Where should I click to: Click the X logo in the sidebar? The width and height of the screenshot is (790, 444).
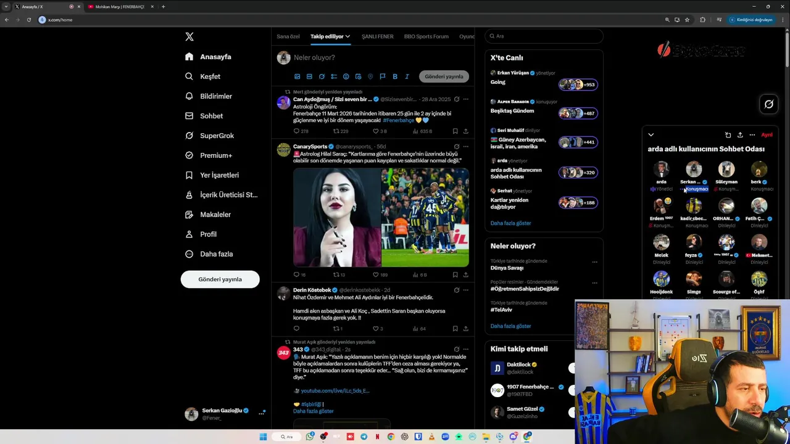click(x=189, y=36)
